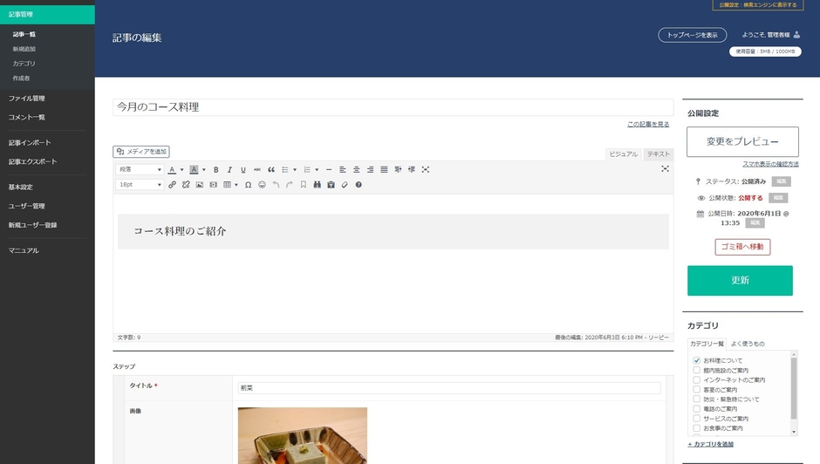Click distraction-free mode icon at toolbar right

(x=665, y=168)
